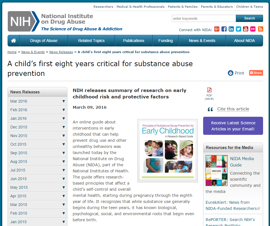Open the RSS feed icon
Screen dimensions: 270x226
point(260,29)
